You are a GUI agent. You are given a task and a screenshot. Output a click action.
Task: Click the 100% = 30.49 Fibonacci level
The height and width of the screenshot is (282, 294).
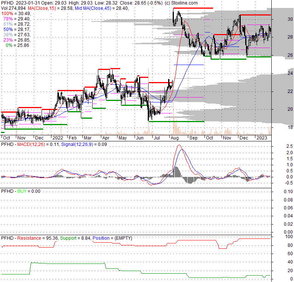16,14
